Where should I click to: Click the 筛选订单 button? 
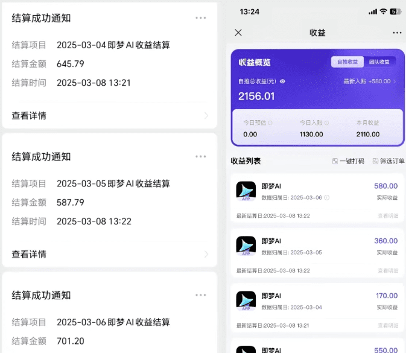[389, 161]
